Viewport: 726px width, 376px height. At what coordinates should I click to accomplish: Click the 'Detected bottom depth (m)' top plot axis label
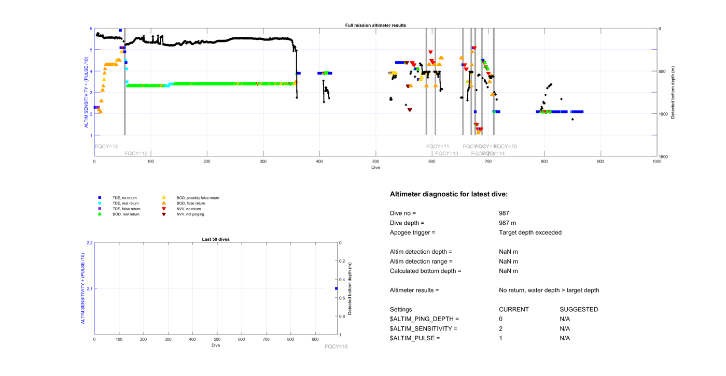click(x=673, y=93)
